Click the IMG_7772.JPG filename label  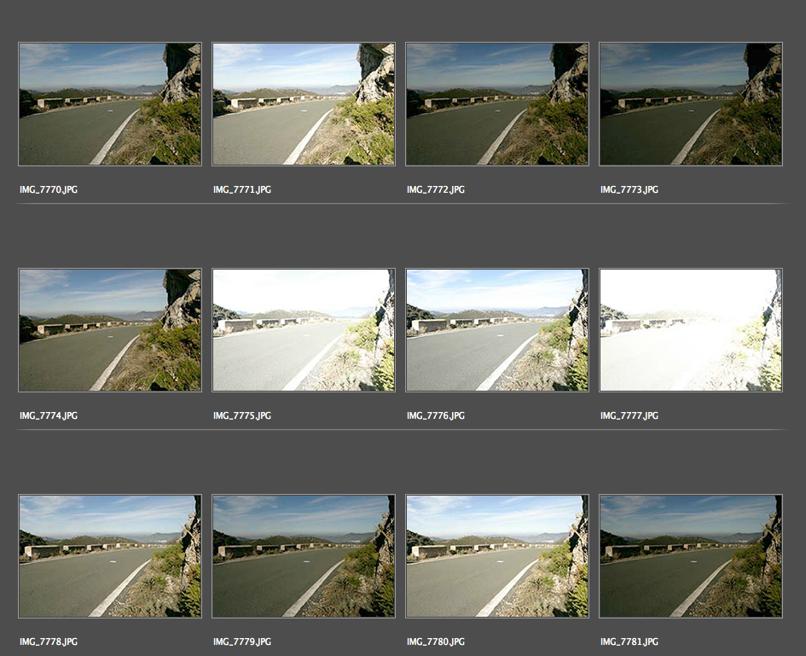pyautogui.click(x=436, y=189)
